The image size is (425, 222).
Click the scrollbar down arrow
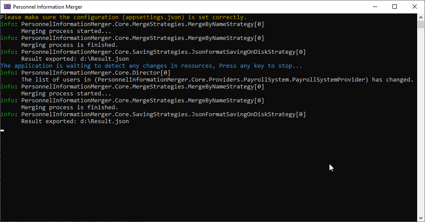[421, 218]
